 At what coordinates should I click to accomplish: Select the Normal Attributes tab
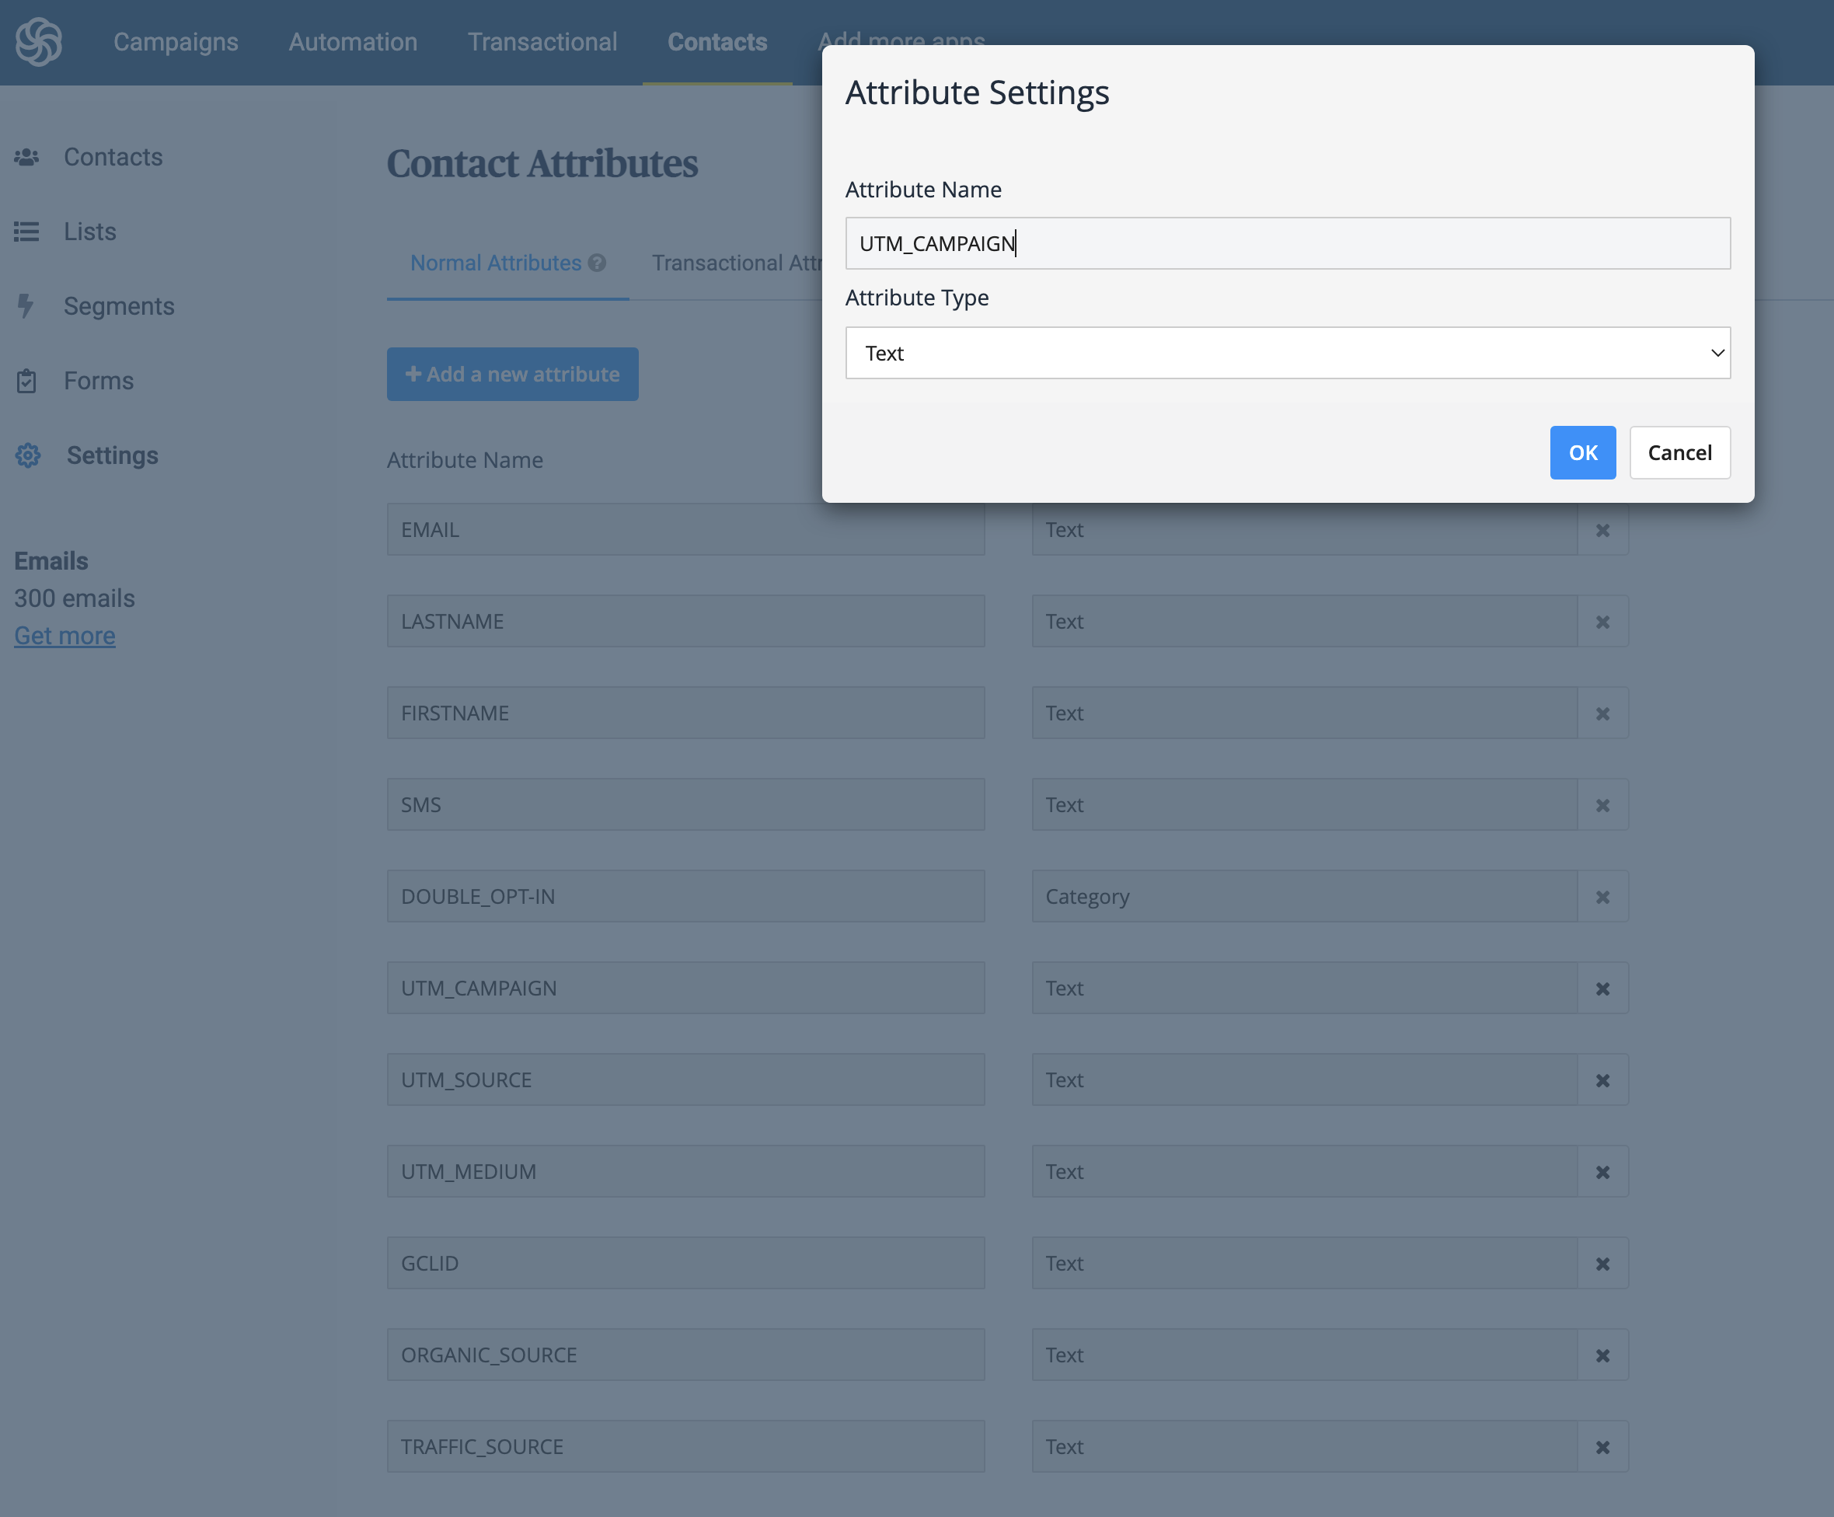coord(495,263)
